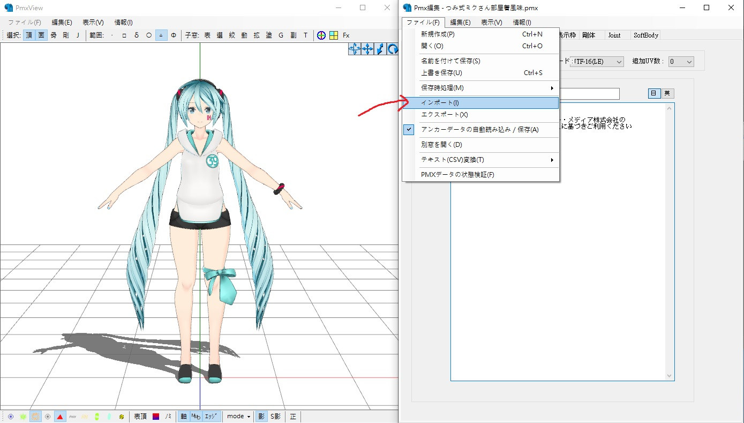Open PmxView 編集(E) menu
Viewport: 744px width, 423px height.
62,23
